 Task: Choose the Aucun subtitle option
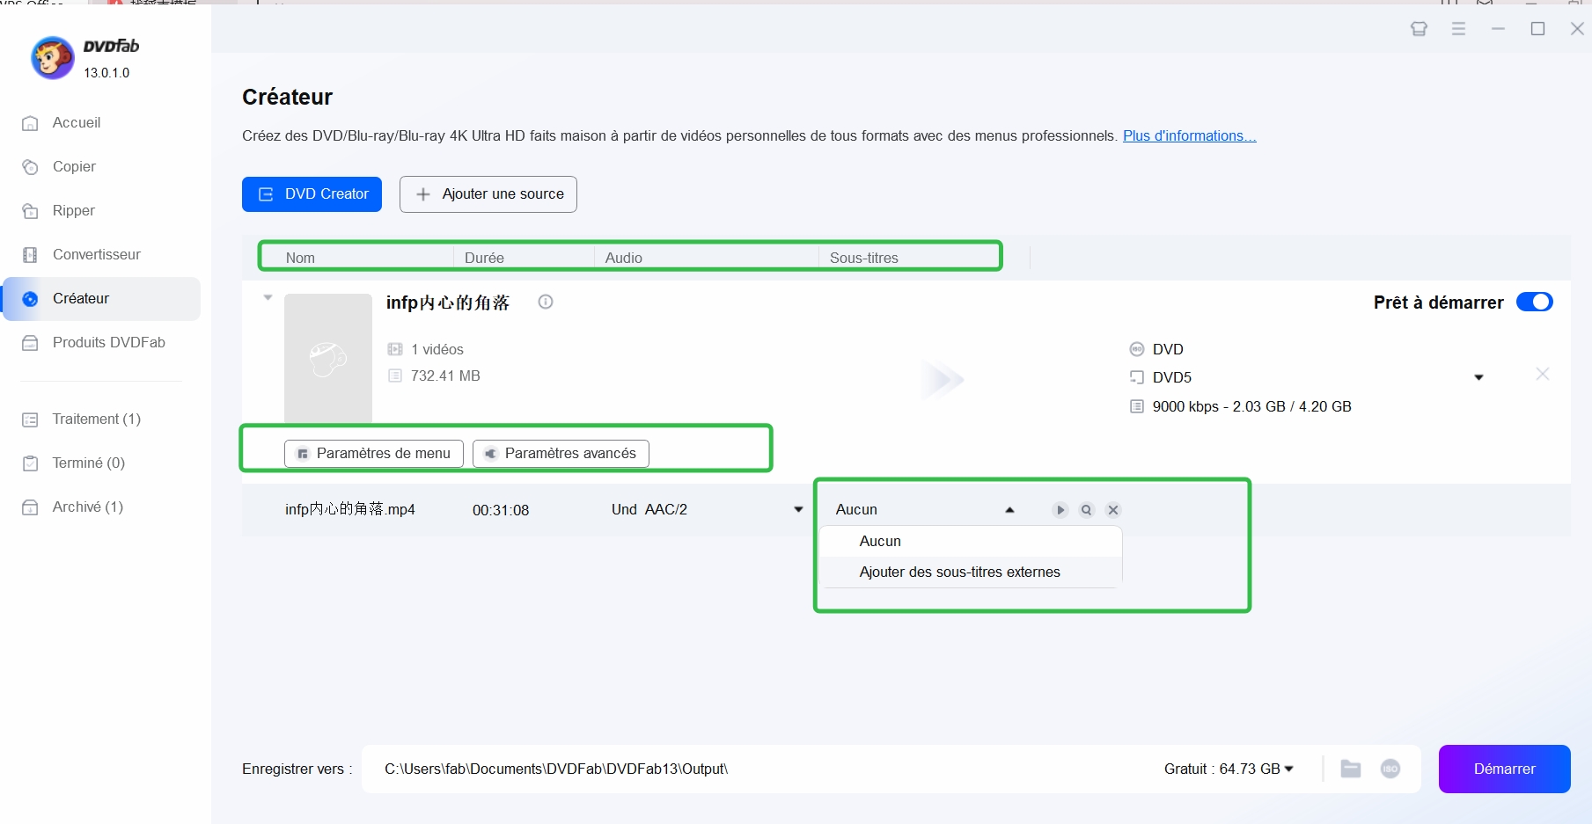click(x=970, y=542)
